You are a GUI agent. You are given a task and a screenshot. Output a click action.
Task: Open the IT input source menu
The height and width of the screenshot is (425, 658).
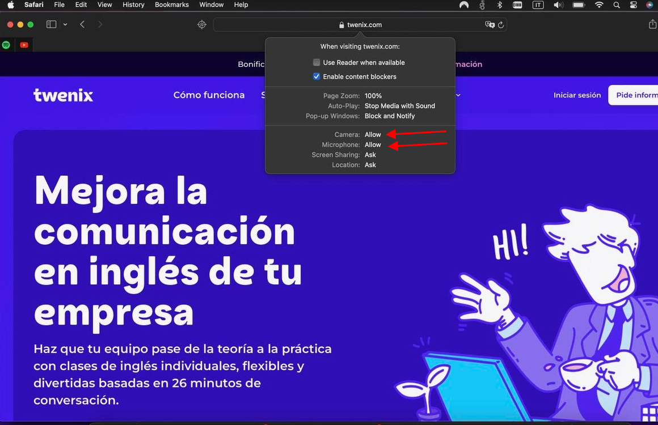pos(538,5)
